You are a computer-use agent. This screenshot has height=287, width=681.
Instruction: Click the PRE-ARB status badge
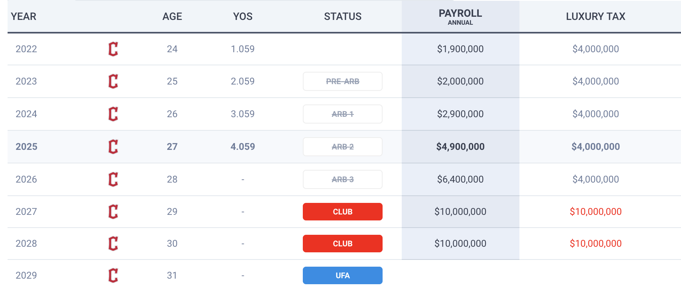(343, 81)
